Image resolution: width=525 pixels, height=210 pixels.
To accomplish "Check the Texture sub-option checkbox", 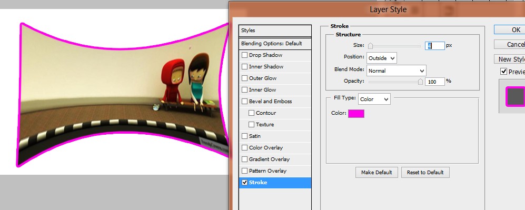I will click(x=252, y=124).
